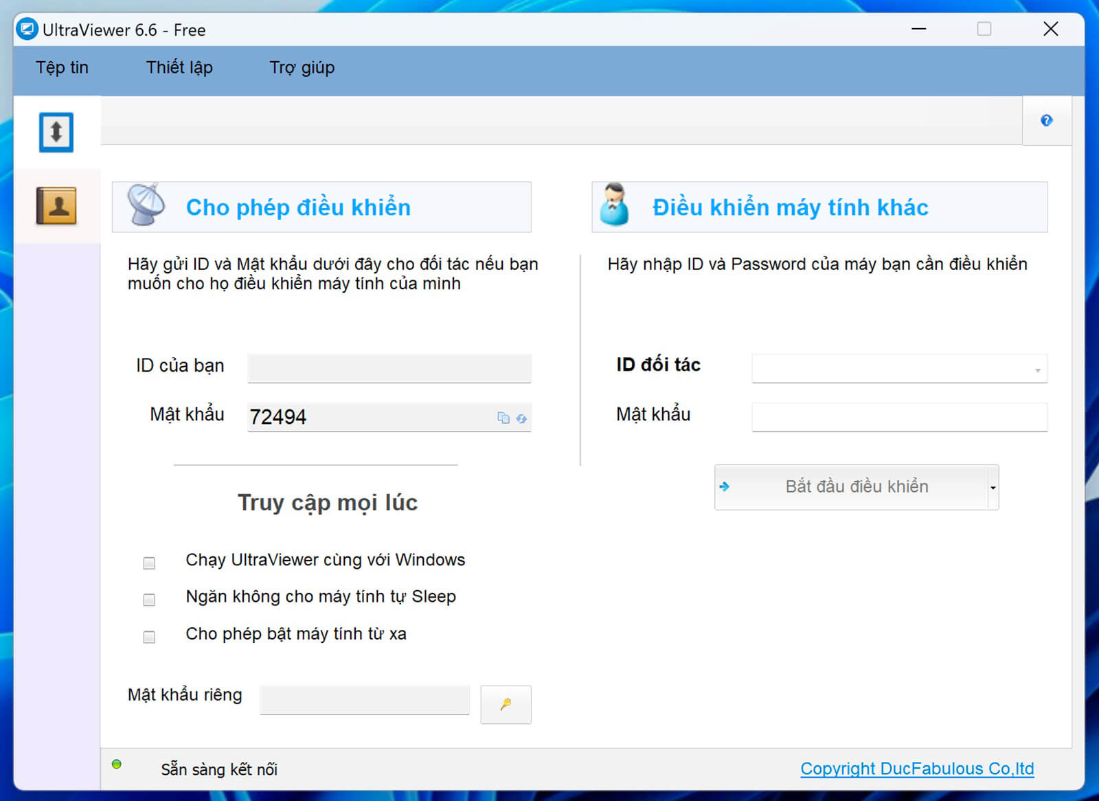Enable Chạy UltraViewer cùng với Windows checkbox
1099x801 pixels.
click(149, 563)
